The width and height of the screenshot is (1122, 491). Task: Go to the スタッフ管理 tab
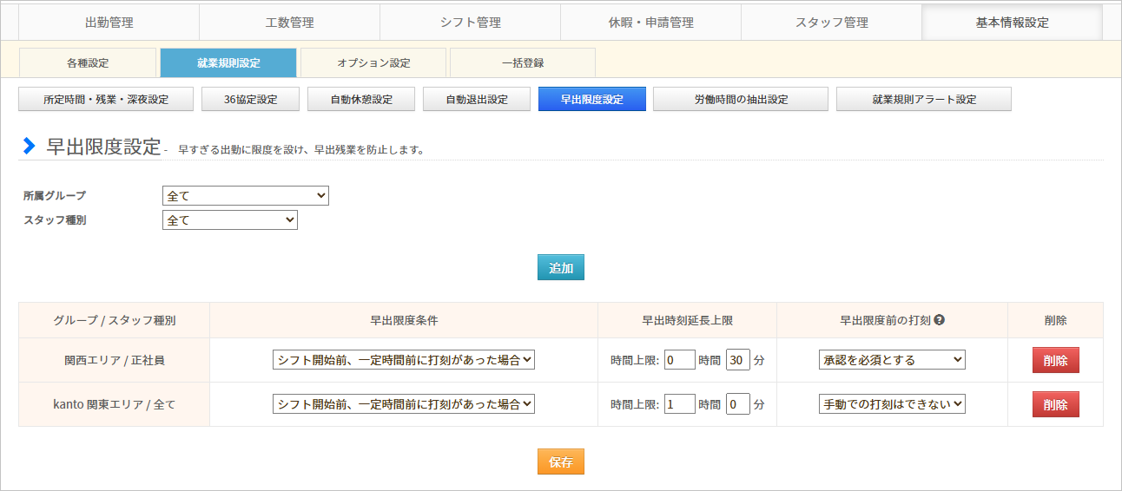831,23
